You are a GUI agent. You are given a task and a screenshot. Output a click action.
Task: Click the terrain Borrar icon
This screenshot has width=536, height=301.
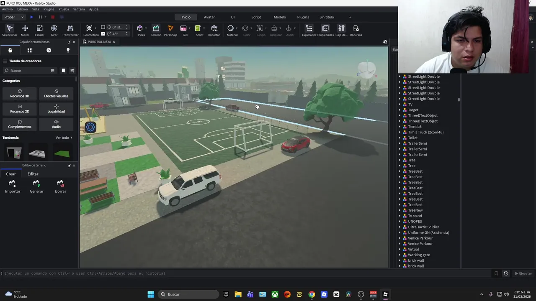[60, 186]
